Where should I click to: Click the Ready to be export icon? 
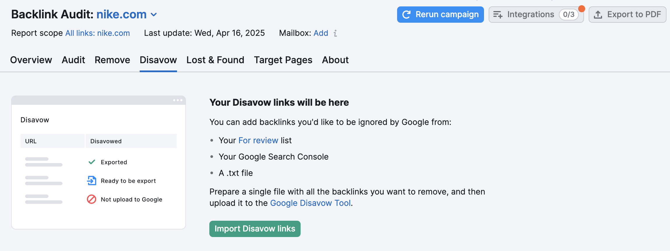[92, 181]
